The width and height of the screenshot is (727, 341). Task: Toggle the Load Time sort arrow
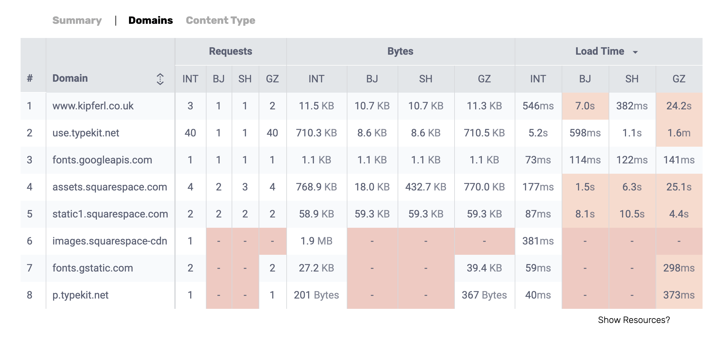[x=635, y=52]
